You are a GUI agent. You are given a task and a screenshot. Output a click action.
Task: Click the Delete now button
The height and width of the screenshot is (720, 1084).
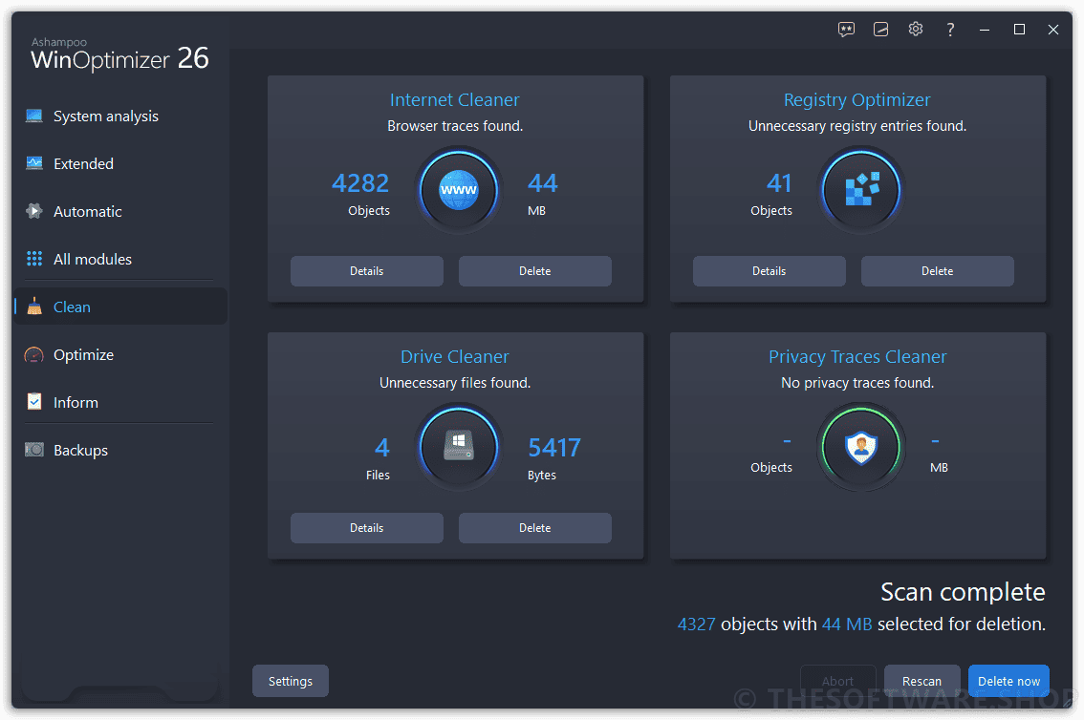1008,681
